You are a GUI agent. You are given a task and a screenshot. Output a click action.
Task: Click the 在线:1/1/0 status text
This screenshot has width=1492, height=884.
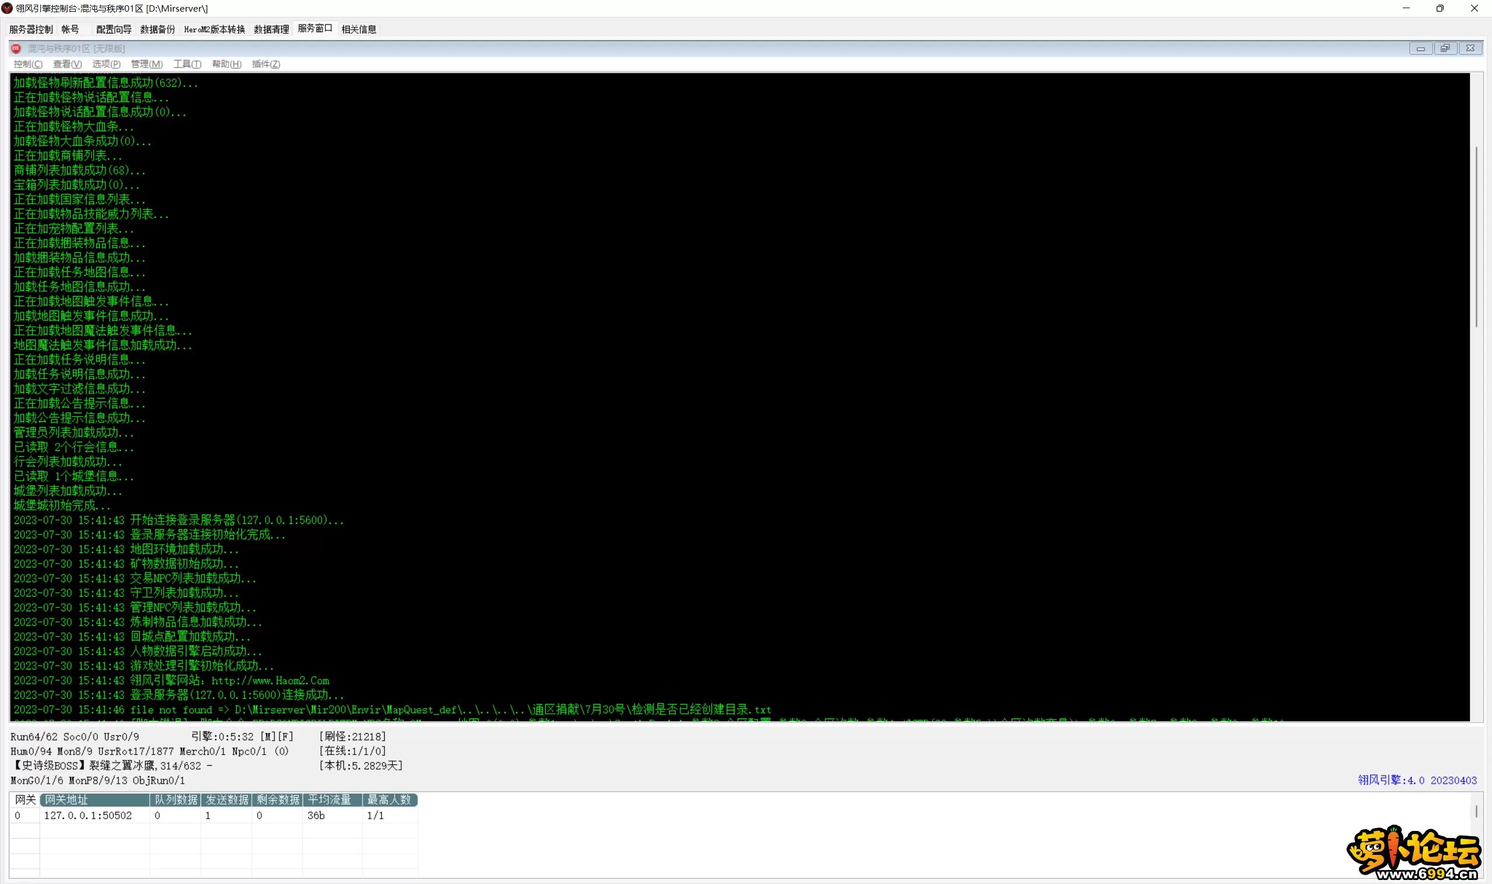click(353, 751)
